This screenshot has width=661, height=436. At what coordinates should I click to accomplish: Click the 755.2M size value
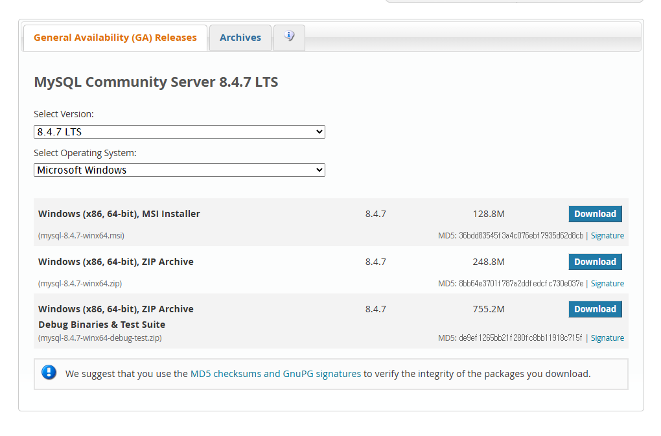[x=489, y=309]
